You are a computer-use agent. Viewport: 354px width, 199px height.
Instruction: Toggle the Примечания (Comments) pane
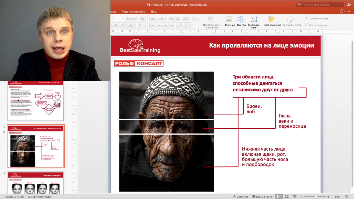262,197
